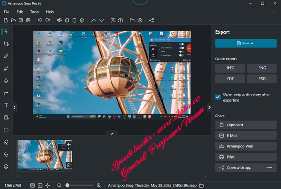Select the Fill bucket tool

pyautogui.click(x=6, y=154)
